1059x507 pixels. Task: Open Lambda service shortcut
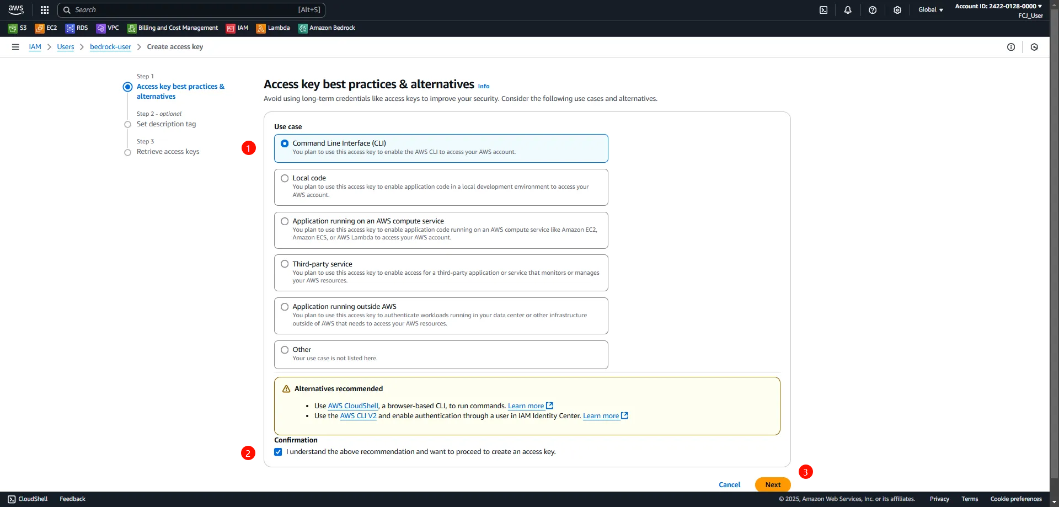click(273, 28)
